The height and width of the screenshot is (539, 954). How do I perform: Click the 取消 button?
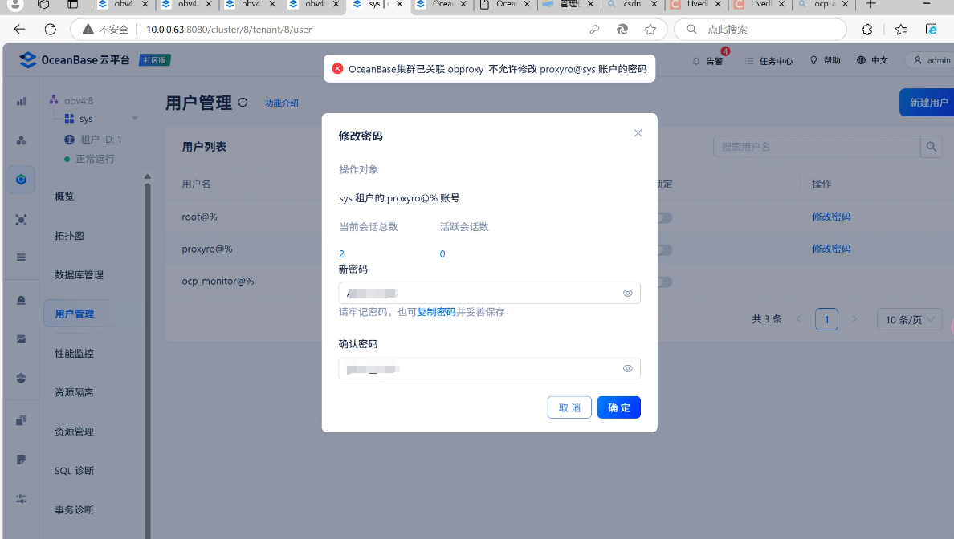click(569, 407)
